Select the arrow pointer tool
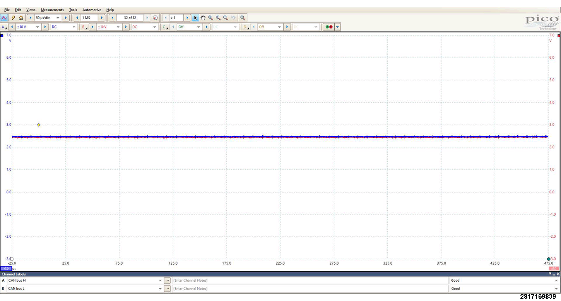Viewport: 561px width, 301px height. 195,18
